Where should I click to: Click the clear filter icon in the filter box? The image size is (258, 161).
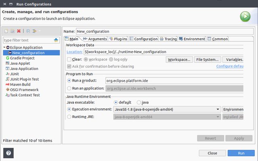56,40
